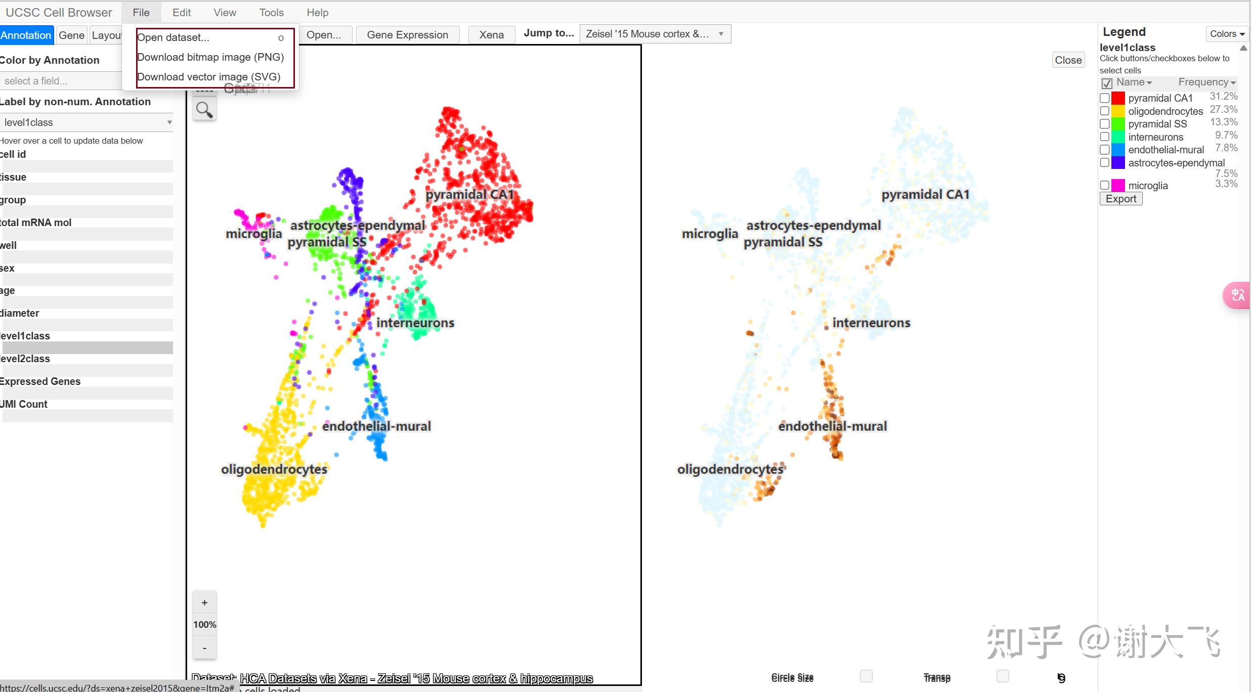The width and height of the screenshot is (1252, 692).
Task: Click the Close button of split view
Action: [x=1068, y=60]
